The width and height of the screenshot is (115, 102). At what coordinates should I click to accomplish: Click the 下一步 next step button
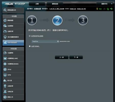point(76,57)
